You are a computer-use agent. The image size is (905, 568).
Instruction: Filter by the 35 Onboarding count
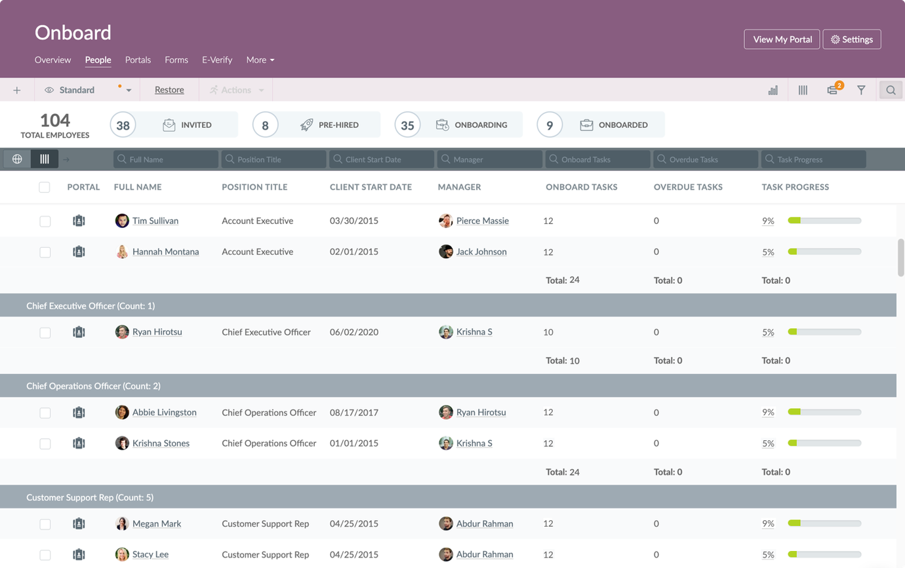(407, 124)
